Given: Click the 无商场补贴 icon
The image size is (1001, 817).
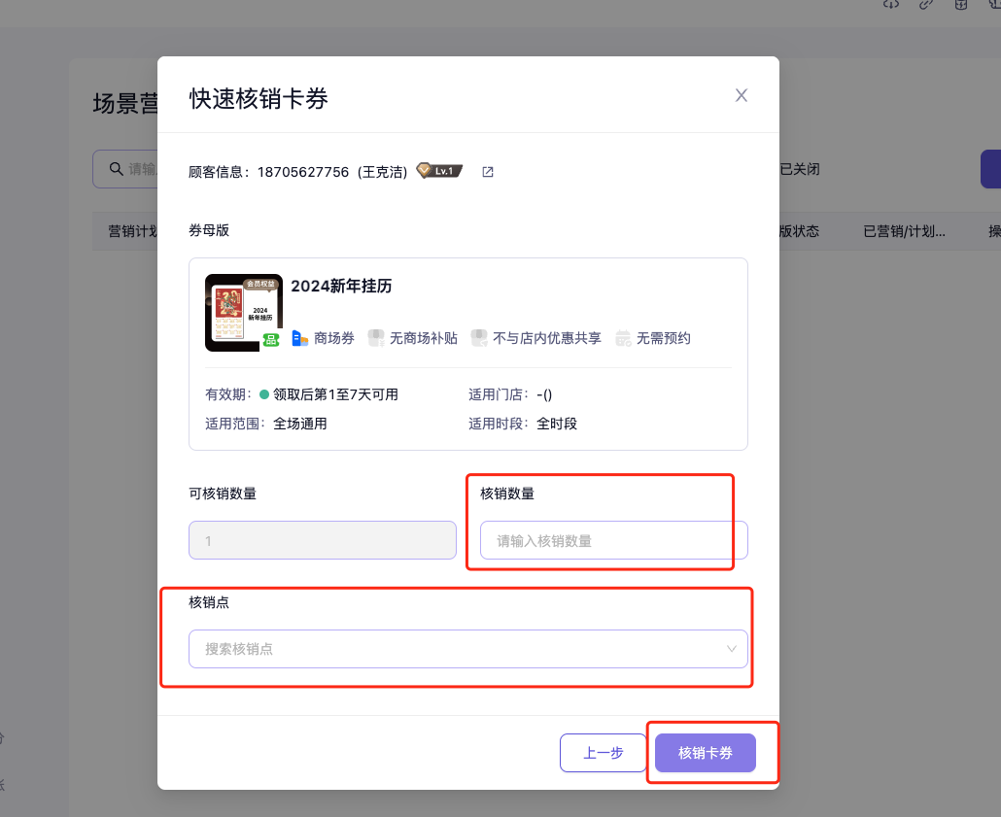Looking at the screenshot, I should tap(376, 338).
